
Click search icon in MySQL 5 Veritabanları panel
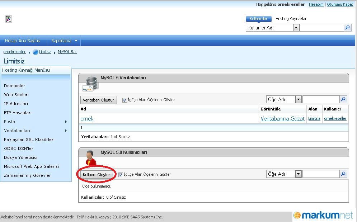(x=343, y=99)
